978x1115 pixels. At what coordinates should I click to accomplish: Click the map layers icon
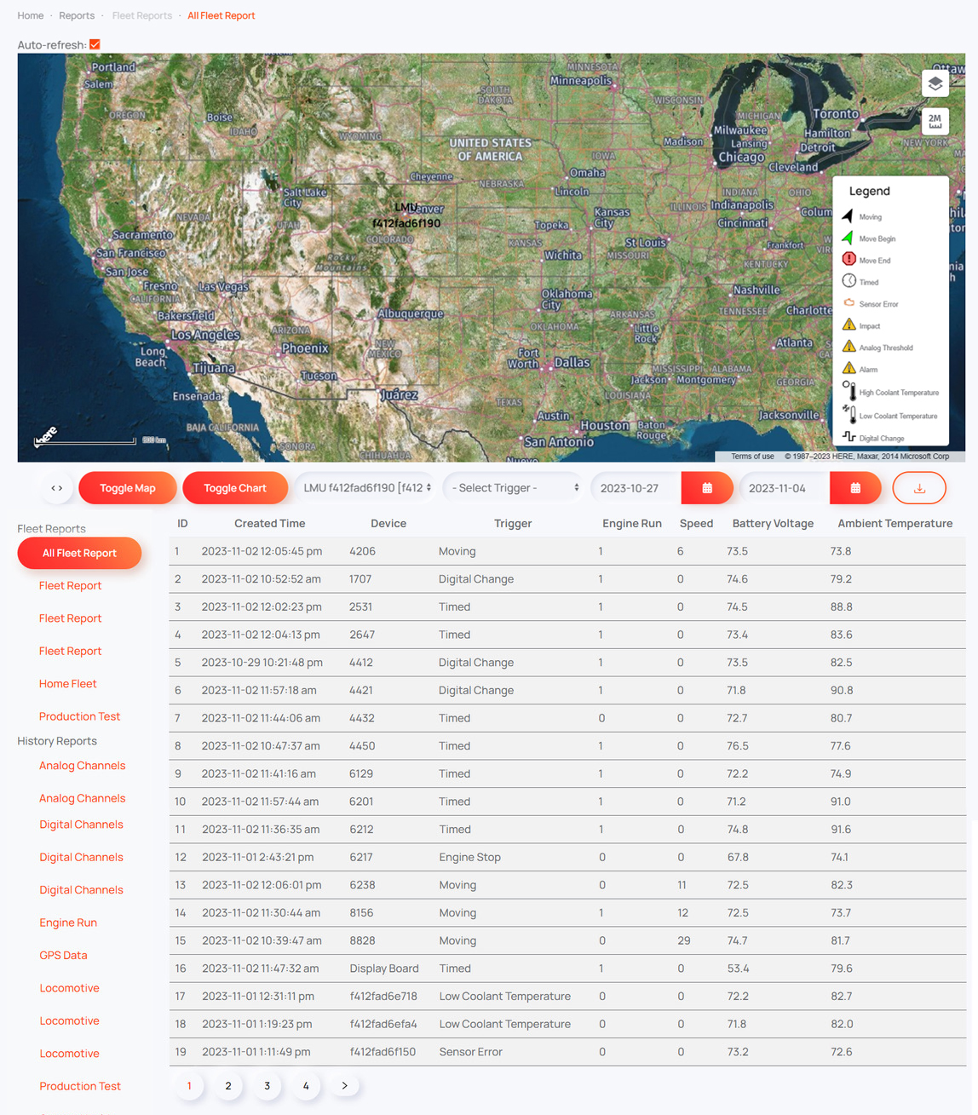click(x=935, y=83)
